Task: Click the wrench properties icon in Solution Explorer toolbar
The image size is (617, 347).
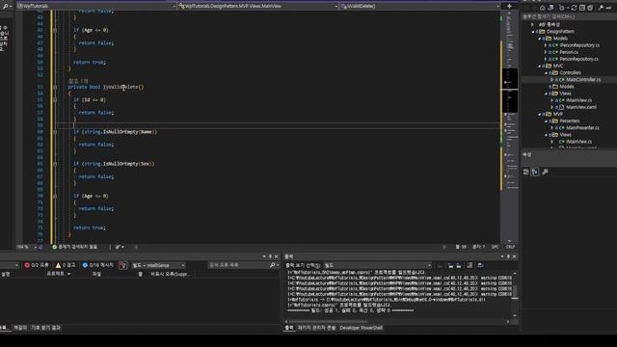Action: [601, 8]
